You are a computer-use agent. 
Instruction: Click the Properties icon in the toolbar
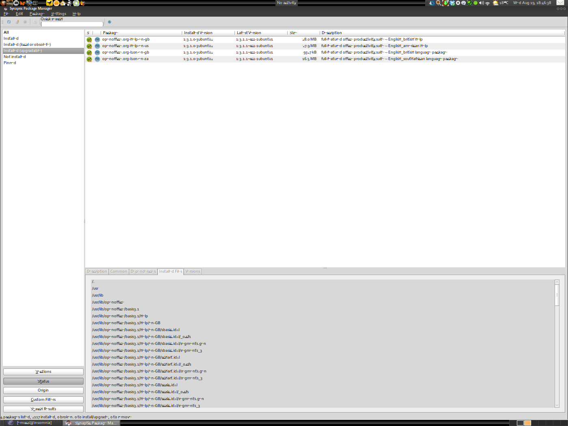point(35,22)
